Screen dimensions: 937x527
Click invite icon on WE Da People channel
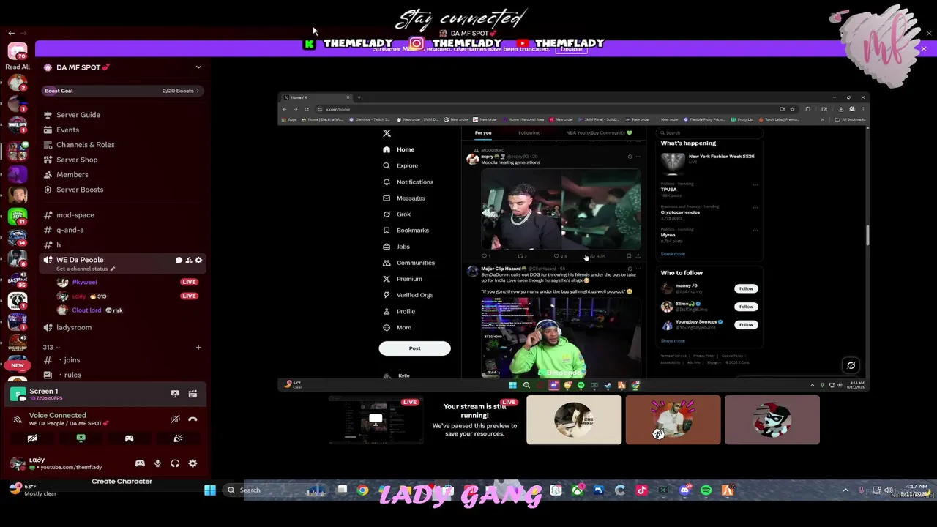189,260
